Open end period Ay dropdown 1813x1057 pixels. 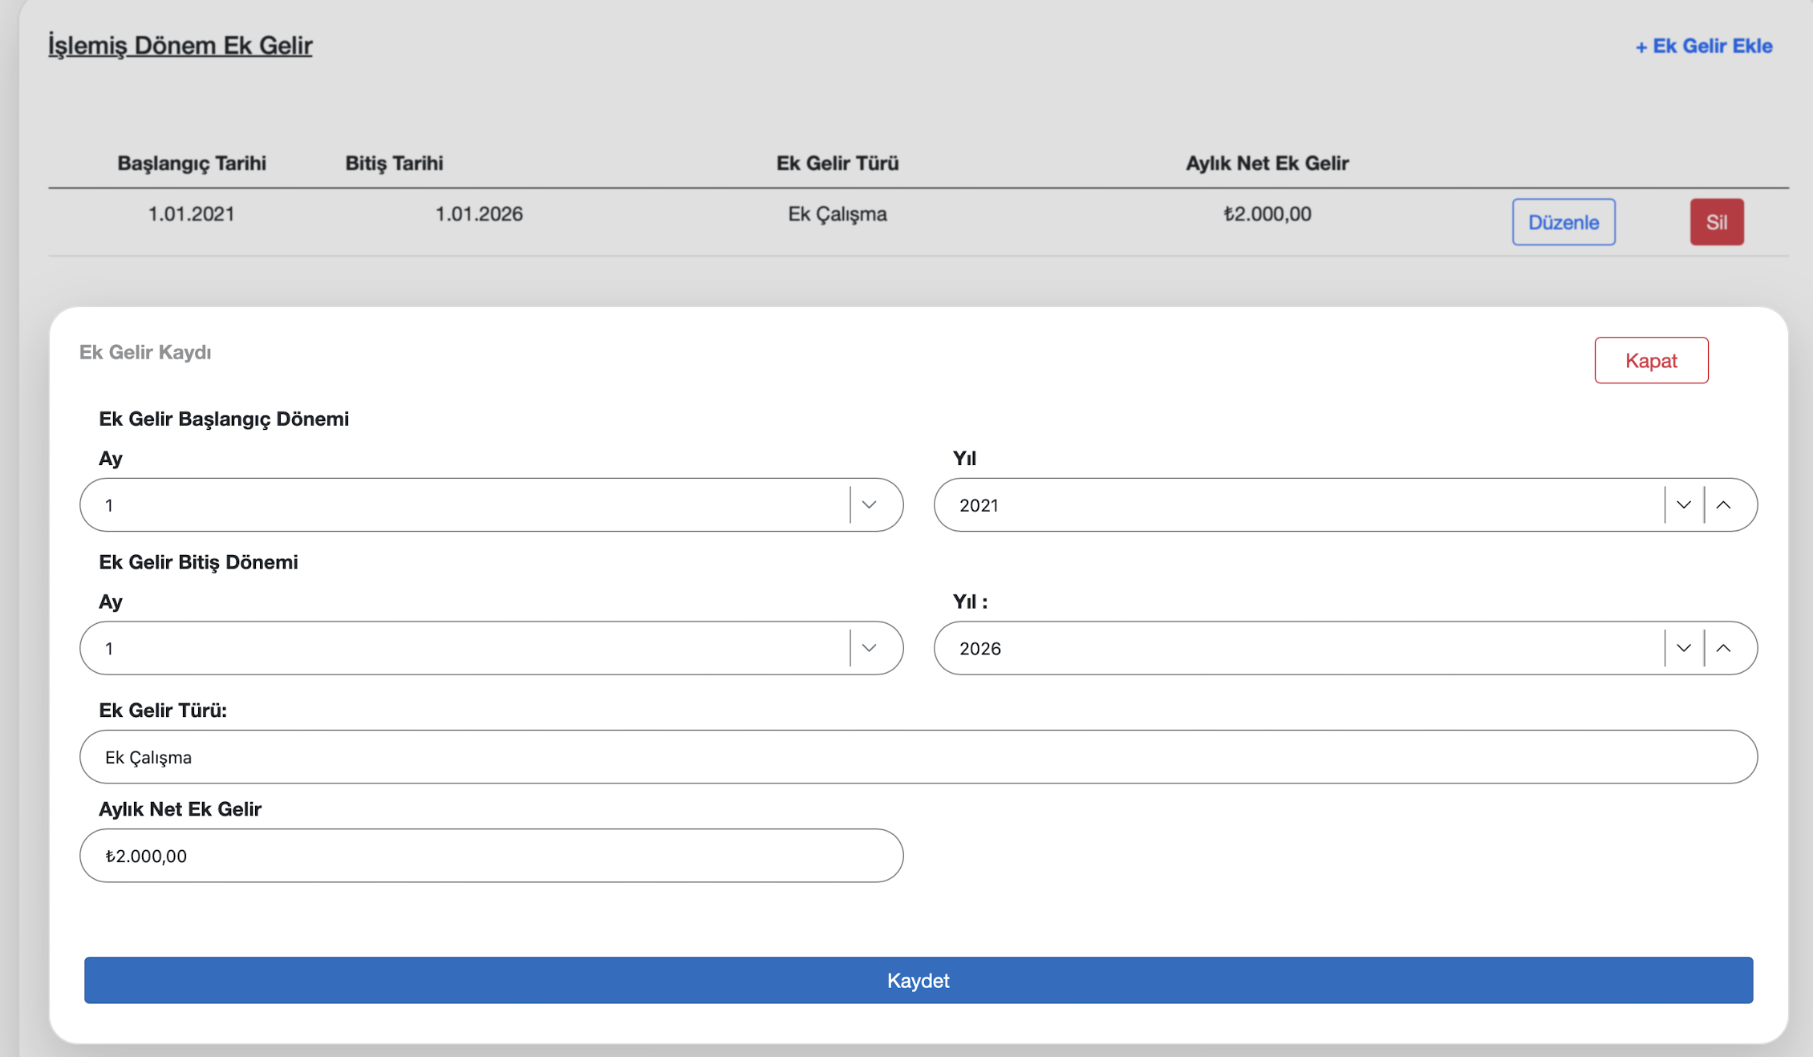click(465, 648)
